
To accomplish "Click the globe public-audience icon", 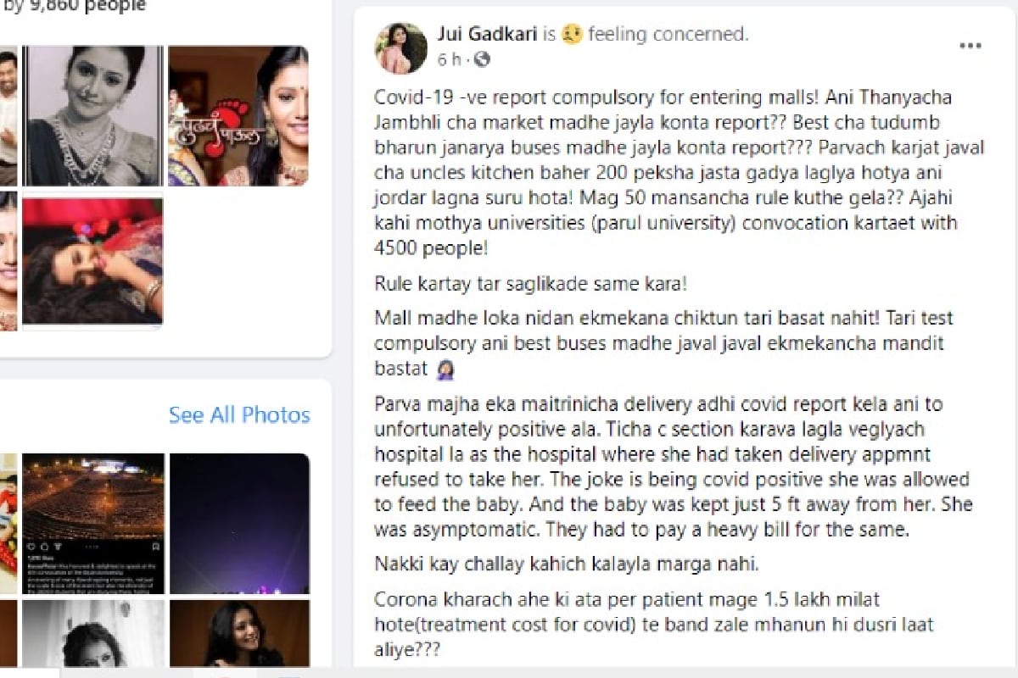I will [482, 59].
